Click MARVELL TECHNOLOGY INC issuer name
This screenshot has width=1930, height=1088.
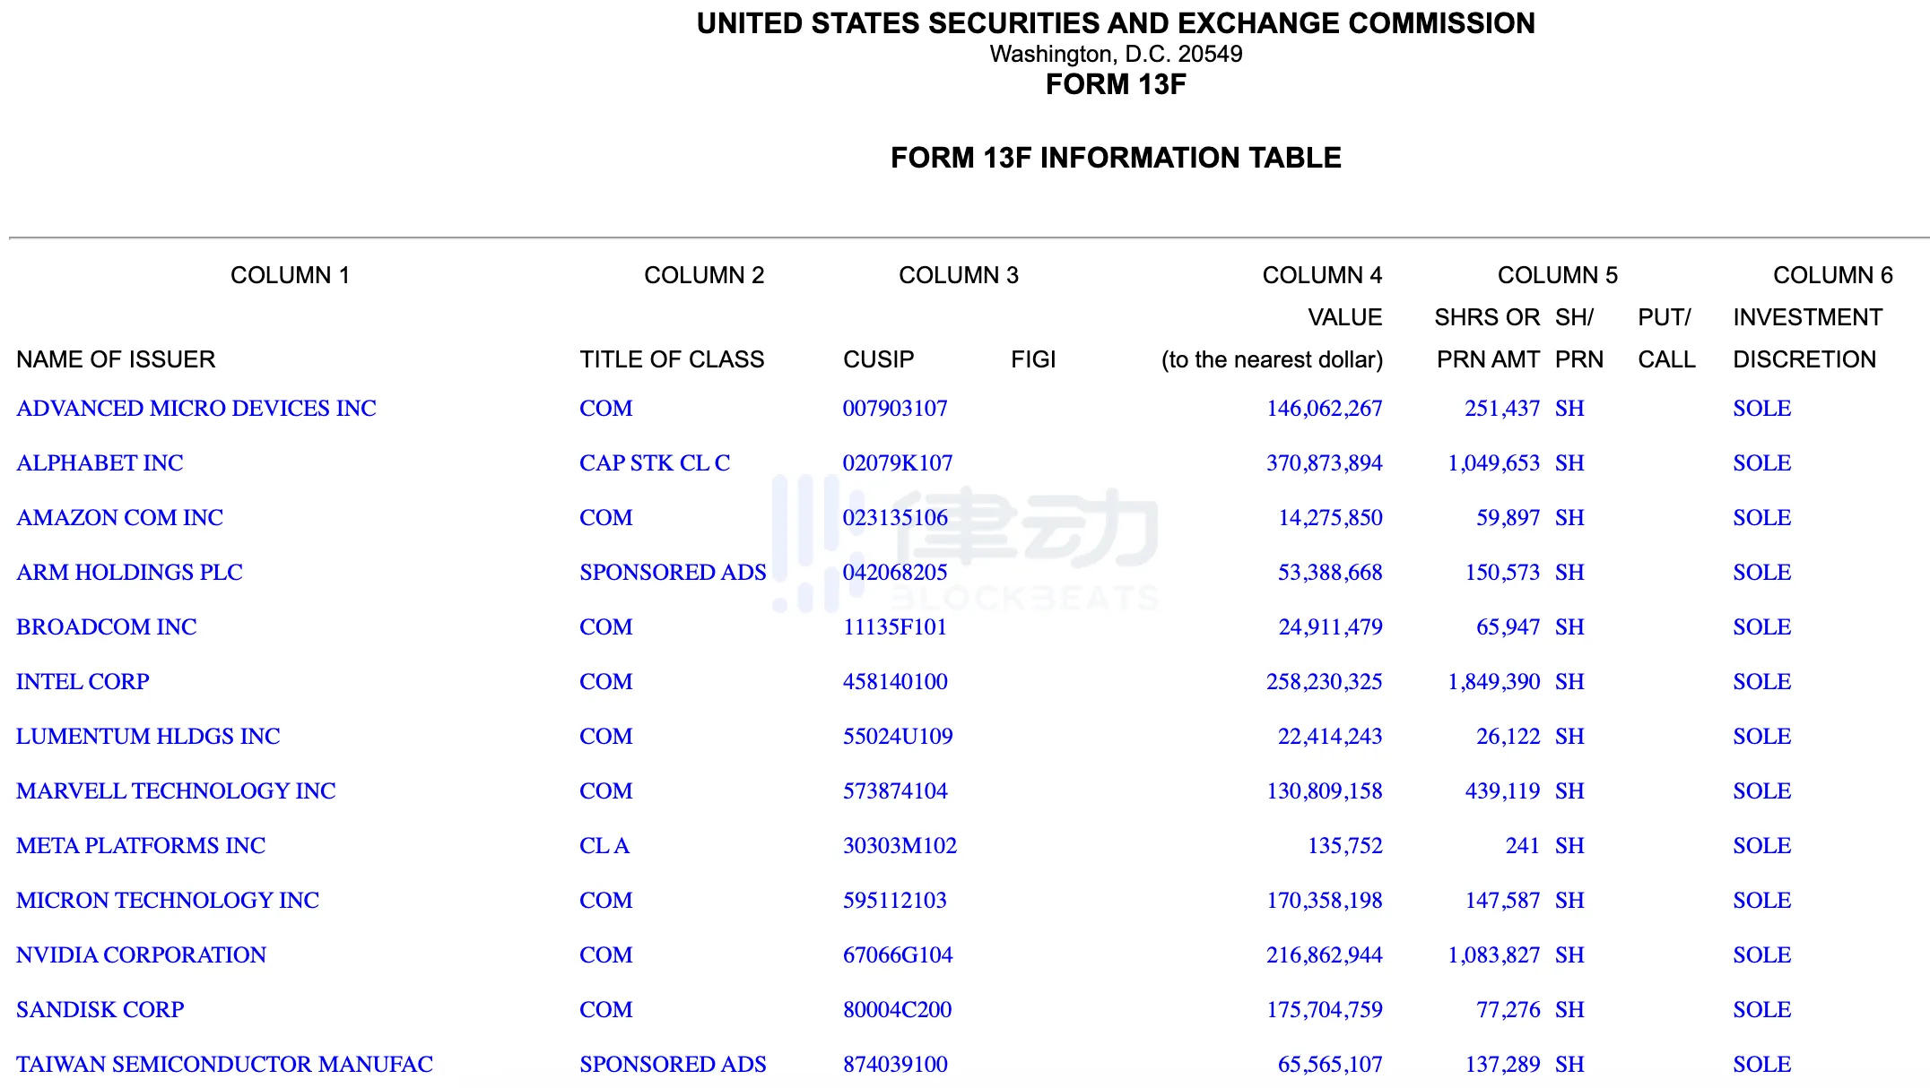[x=176, y=791]
